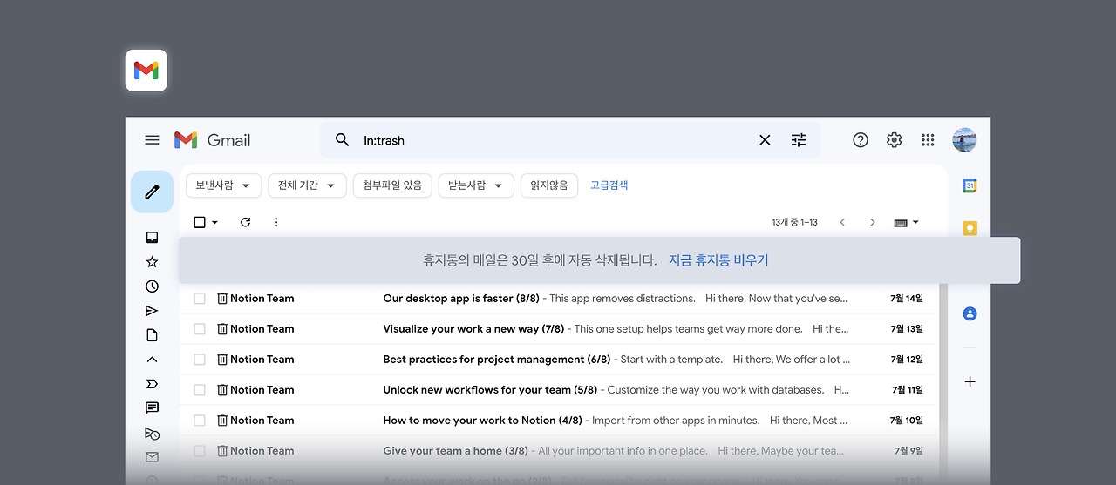Image resolution: width=1116 pixels, height=485 pixels.
Task: Toggle the 첨부파일 있음 filter chip
Action: tap(392, 185)
